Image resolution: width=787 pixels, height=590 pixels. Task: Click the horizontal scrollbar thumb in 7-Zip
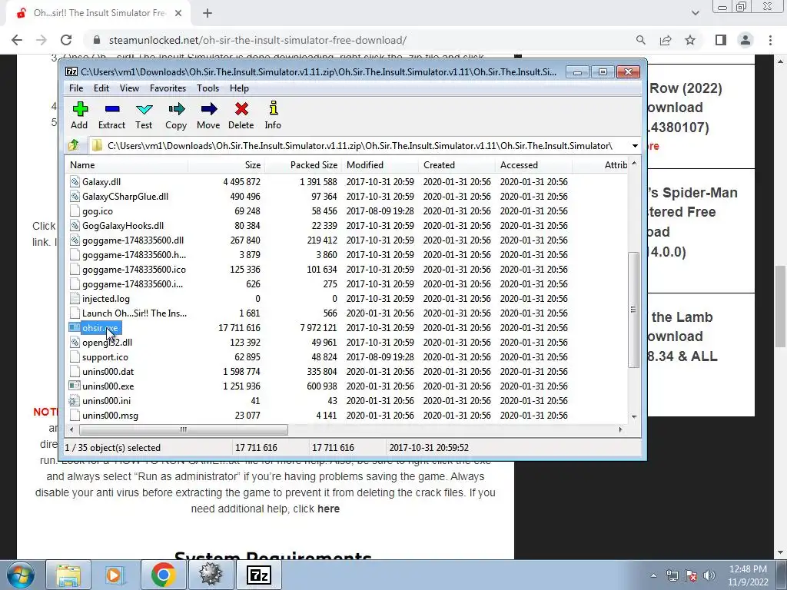click(184, 429)
